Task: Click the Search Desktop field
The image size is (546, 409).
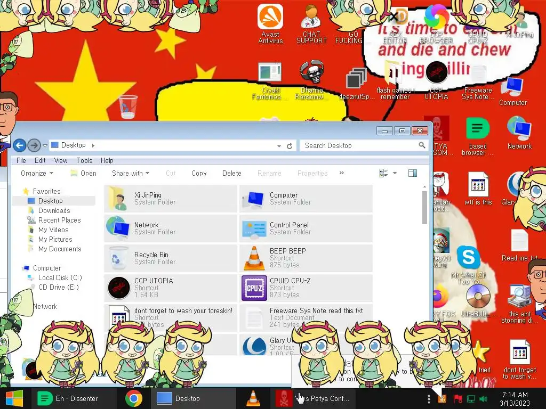Action: click(x=364, y=146)
